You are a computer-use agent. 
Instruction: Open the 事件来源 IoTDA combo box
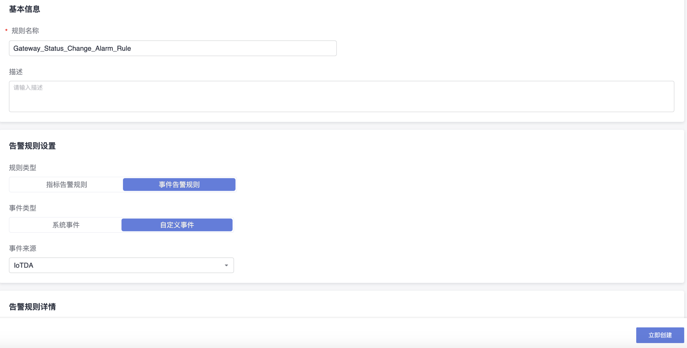(x=121, y=265)
